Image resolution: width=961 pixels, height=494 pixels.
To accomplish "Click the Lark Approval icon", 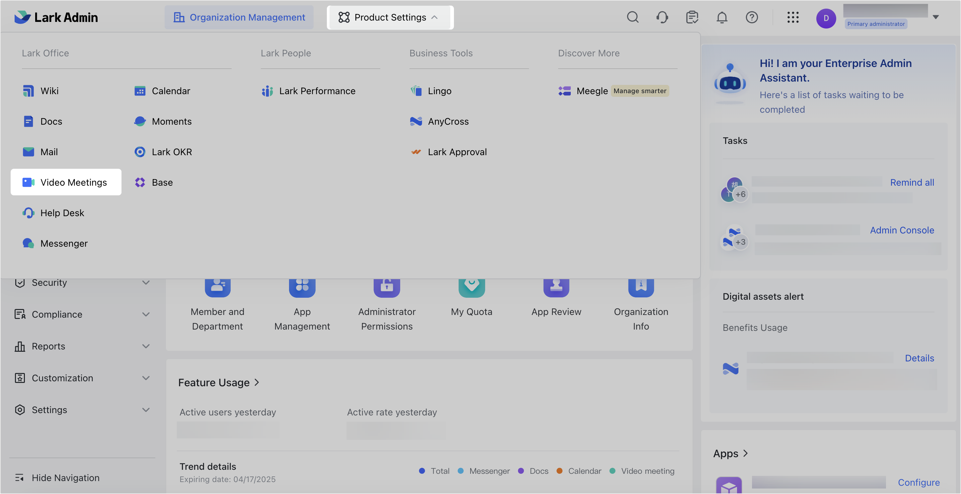I will coord(416,152).
